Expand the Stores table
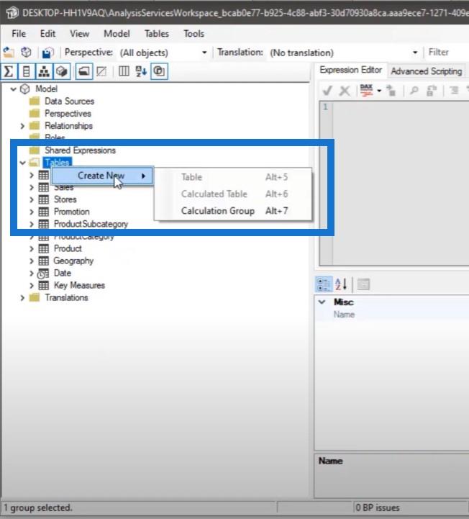Viewport: 469px width, 519px height. [x=32, y=199]
